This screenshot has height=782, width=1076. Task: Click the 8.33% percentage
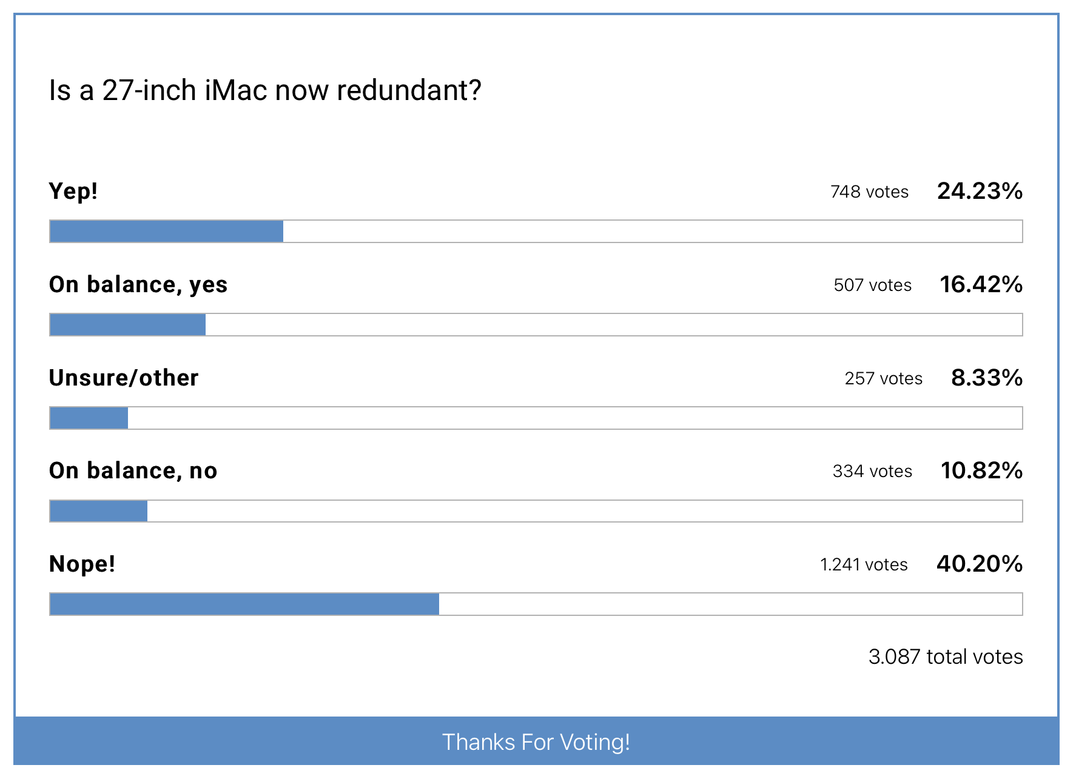click(987, 378)
